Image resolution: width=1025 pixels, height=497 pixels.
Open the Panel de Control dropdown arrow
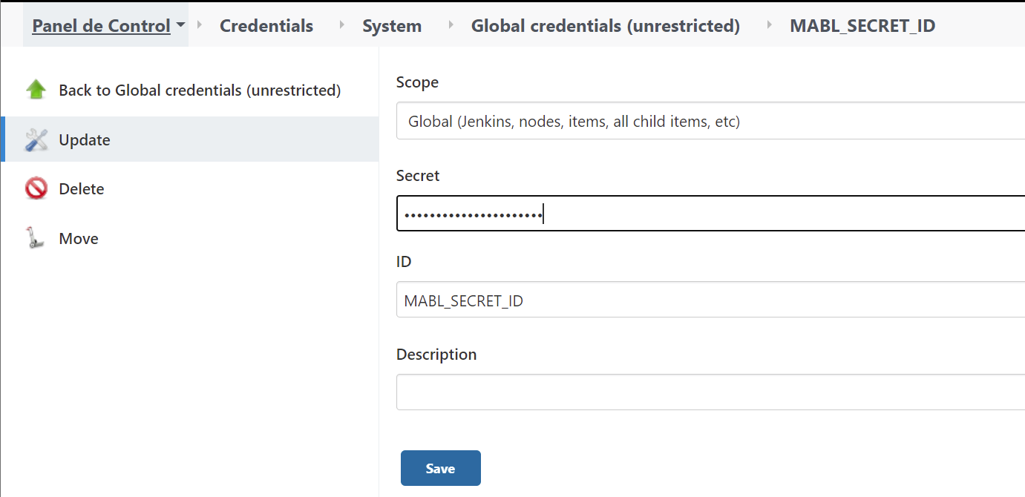[180, 25]
